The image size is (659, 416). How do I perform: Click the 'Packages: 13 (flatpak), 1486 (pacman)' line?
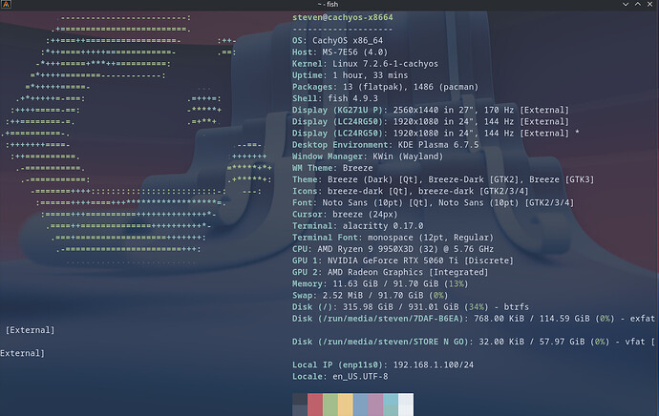tap(386, 87)
